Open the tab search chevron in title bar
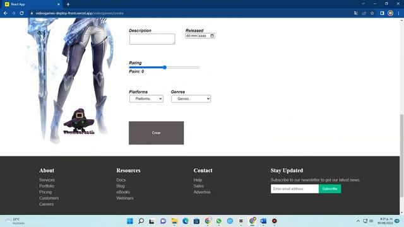Viewport: 404px width, 227px height. point(364,4)
